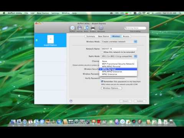Click the Wireless Options button

(x=112, y=88)
